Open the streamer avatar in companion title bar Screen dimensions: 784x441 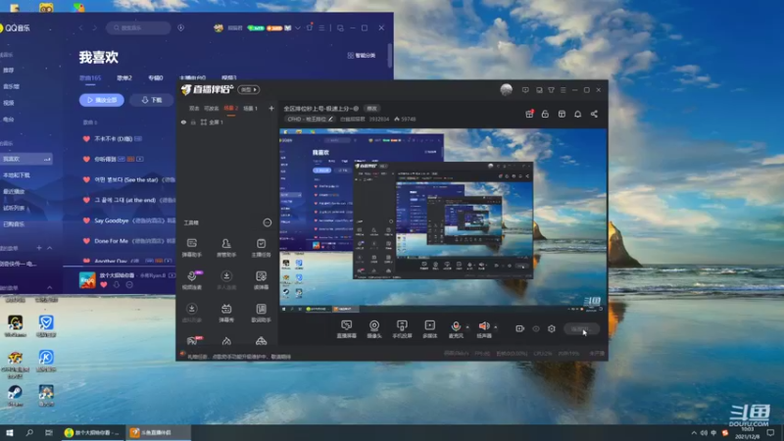(506, 89)
